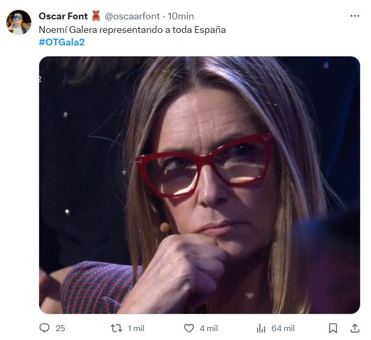Open the reply comment icon
The image size is (371, 340).
(45, 328)
